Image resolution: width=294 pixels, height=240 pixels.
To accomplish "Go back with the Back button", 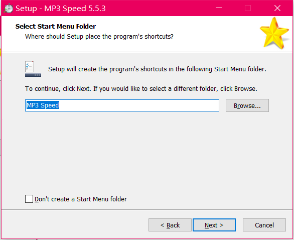I will click(170, 225).
